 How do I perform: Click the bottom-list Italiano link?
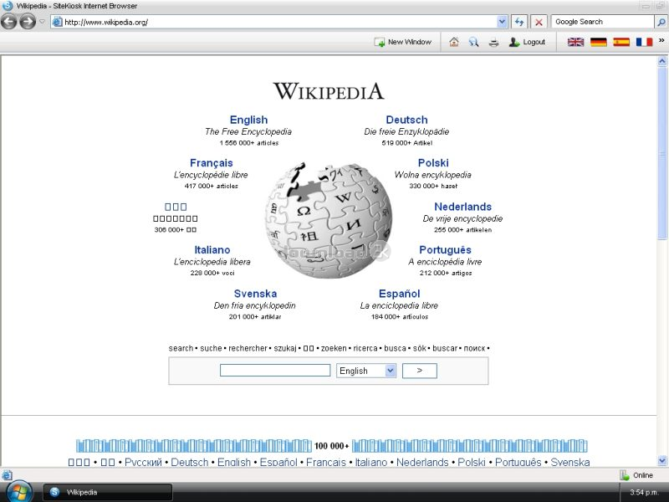(370, 462)
